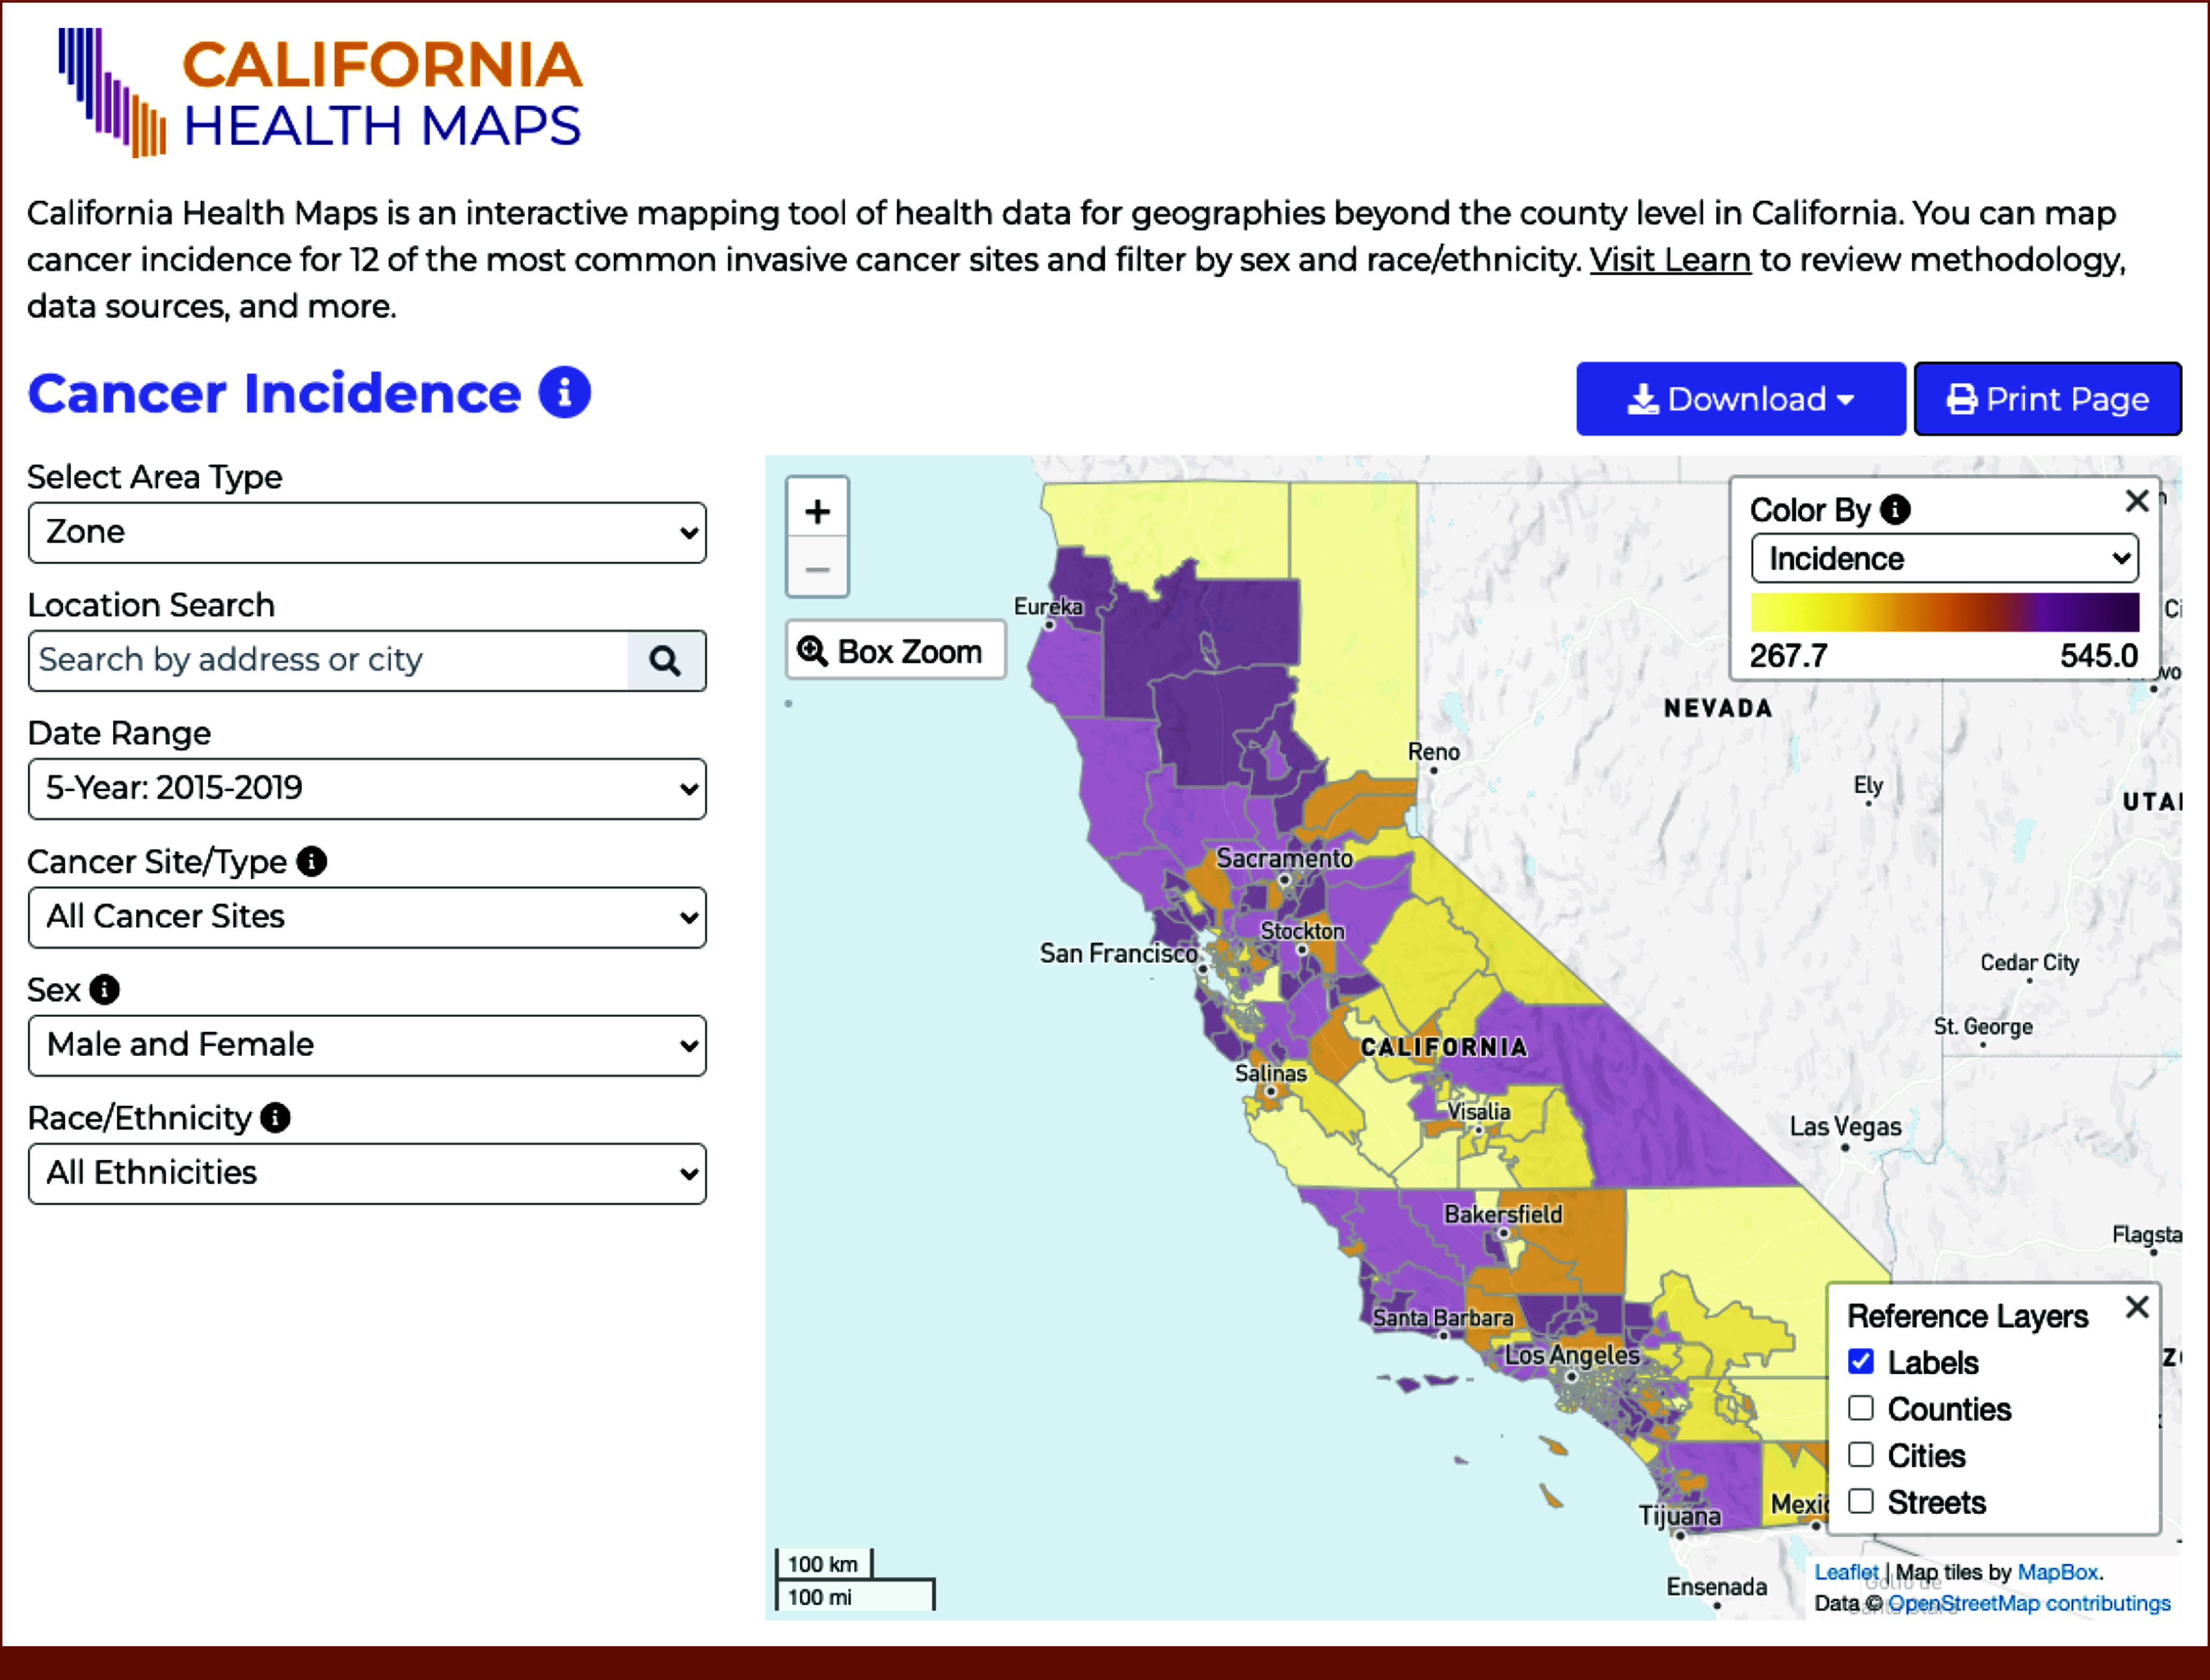Click the Print Page button
Screen dimensions: 2210x1680
(x=2047, y=399)
